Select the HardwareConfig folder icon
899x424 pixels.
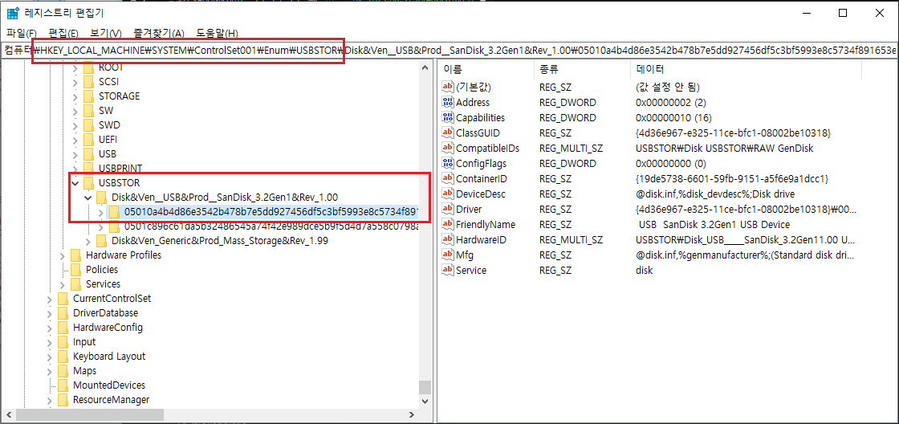63,328
